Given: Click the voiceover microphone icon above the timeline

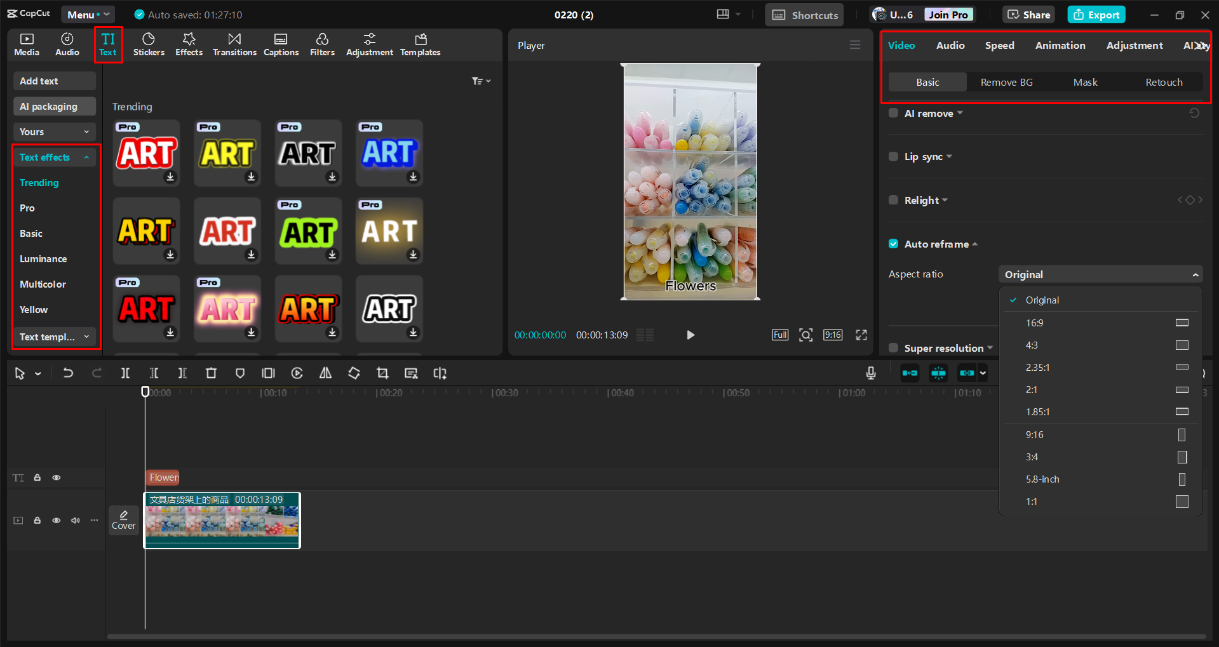Looking at the screenshot, I should [870, 373].
